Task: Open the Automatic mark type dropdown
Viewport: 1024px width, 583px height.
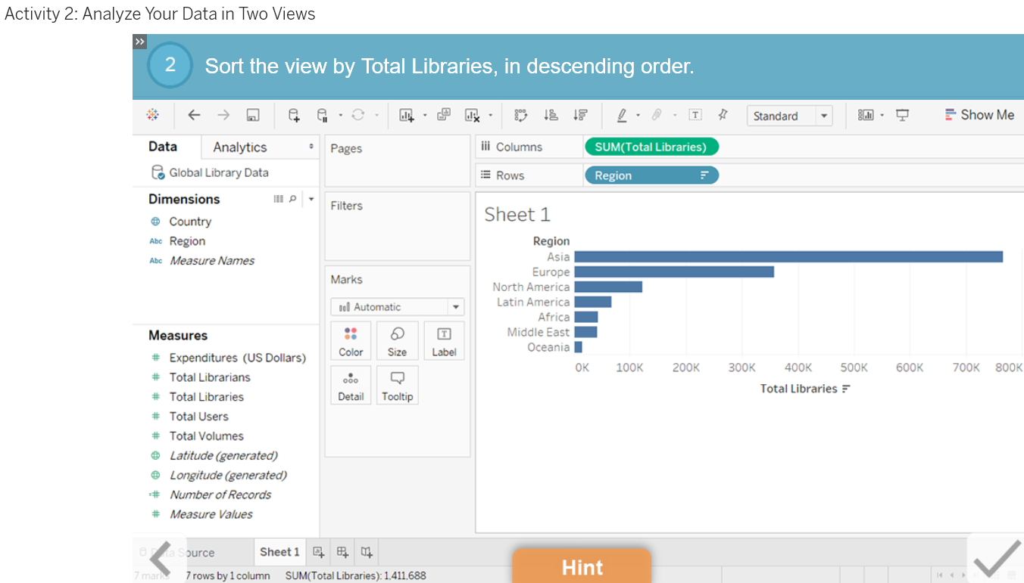Action: [x=454, y=306]
